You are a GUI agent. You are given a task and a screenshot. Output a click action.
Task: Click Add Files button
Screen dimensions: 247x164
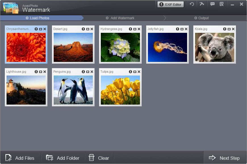click(x=20, y=158)
